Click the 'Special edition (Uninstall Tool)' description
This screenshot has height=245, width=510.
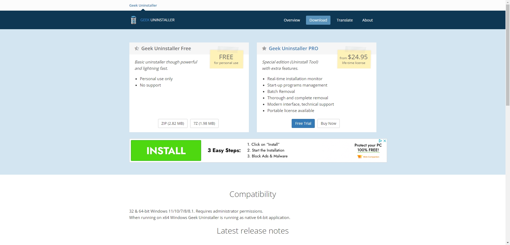(x=290, y=62)
